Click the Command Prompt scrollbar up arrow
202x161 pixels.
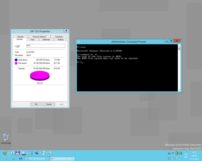point(179,46)
